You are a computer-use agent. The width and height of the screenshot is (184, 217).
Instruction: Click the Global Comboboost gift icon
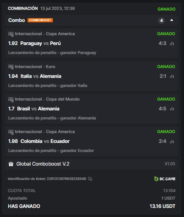coord(11,164)
